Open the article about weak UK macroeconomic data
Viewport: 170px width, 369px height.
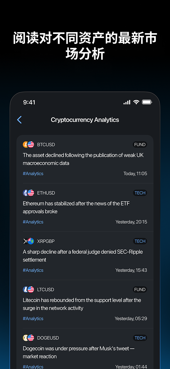click(83, 159)
